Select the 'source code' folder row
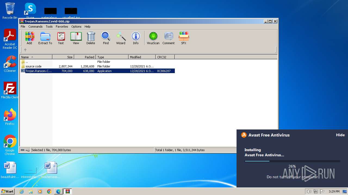The width and height of the screenshot is (348, 195). 97,66
